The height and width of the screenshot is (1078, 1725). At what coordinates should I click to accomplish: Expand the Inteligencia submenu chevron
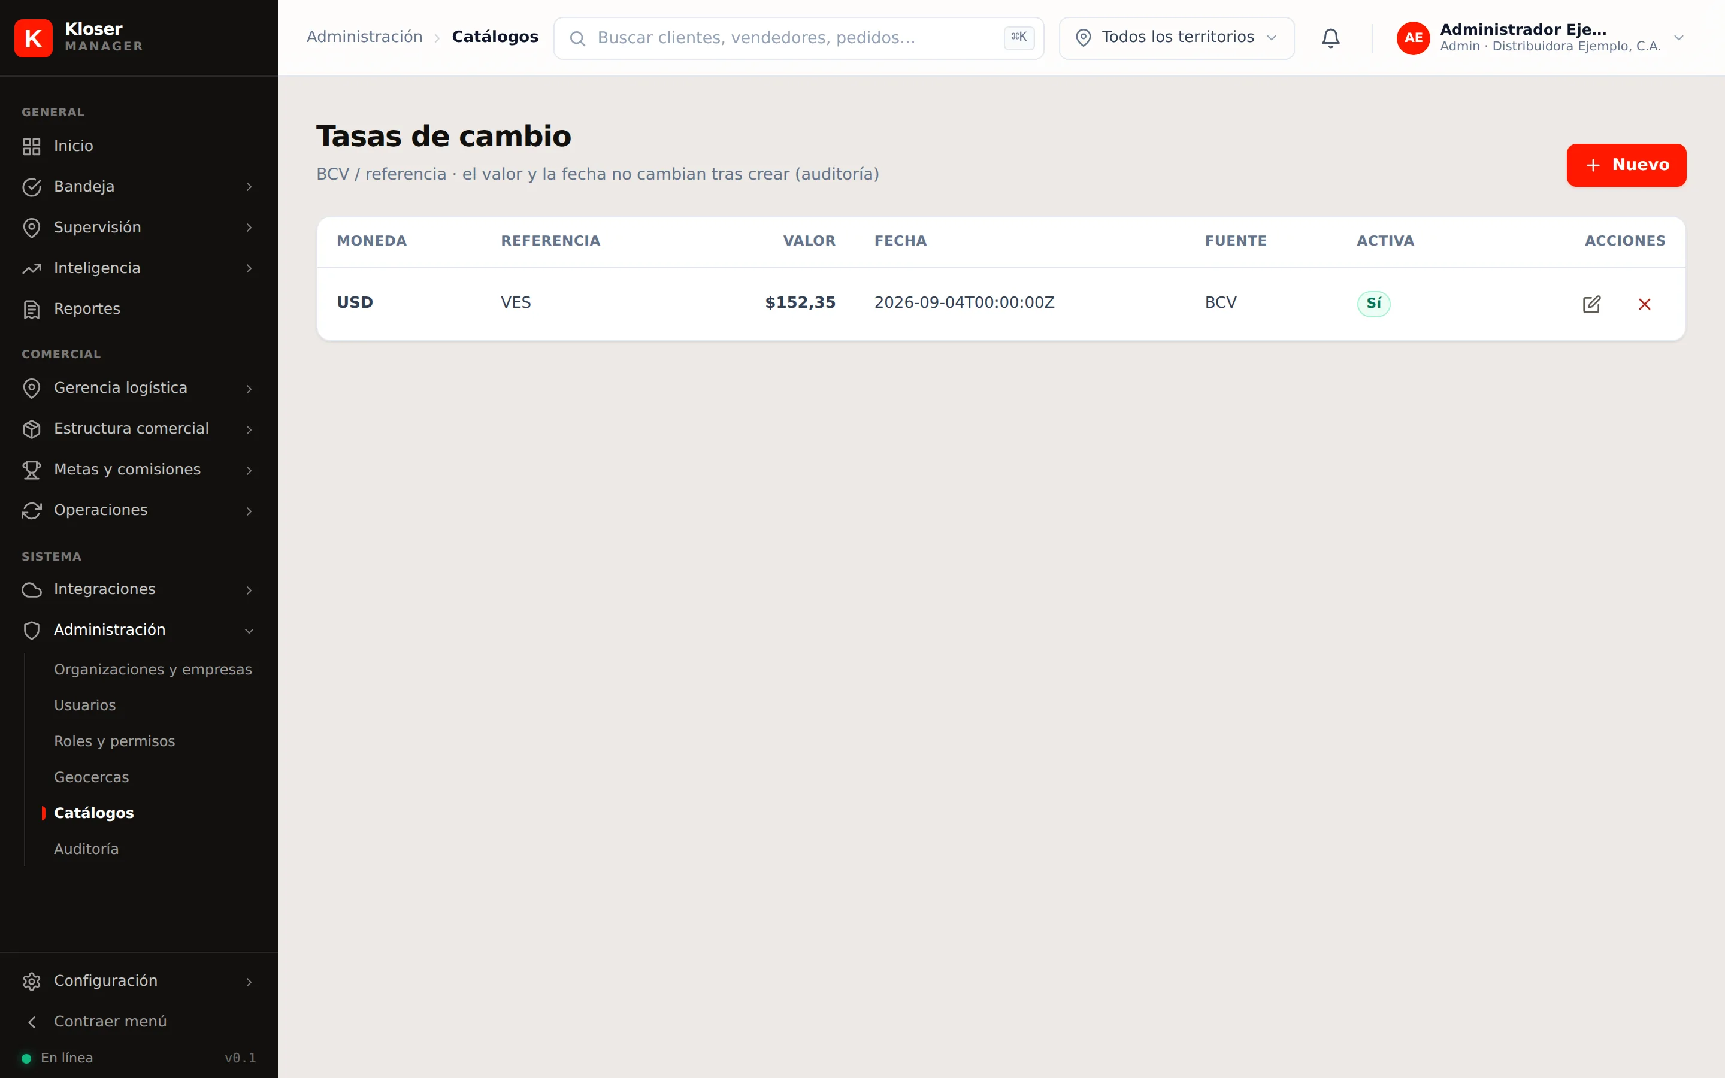click(x=249, y=268)
